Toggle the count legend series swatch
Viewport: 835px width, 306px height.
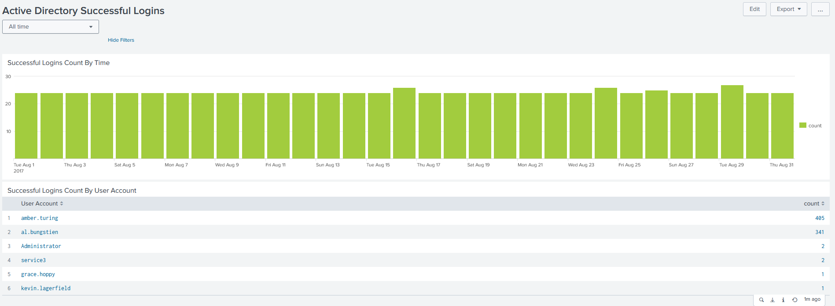pyautogui.click(x=803, y=126)
